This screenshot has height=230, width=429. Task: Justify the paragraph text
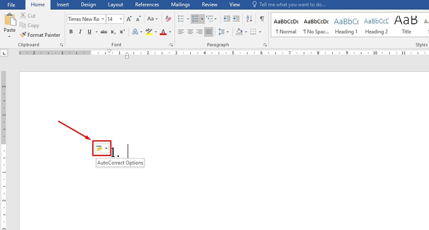209,32
